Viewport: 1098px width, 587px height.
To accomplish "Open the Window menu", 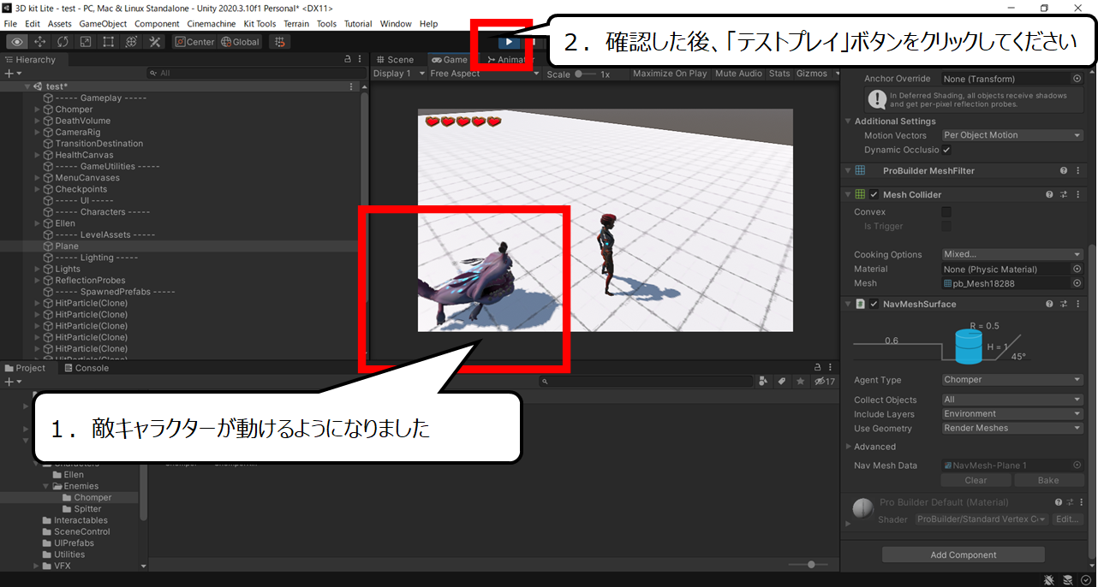I will coord(396,24).
